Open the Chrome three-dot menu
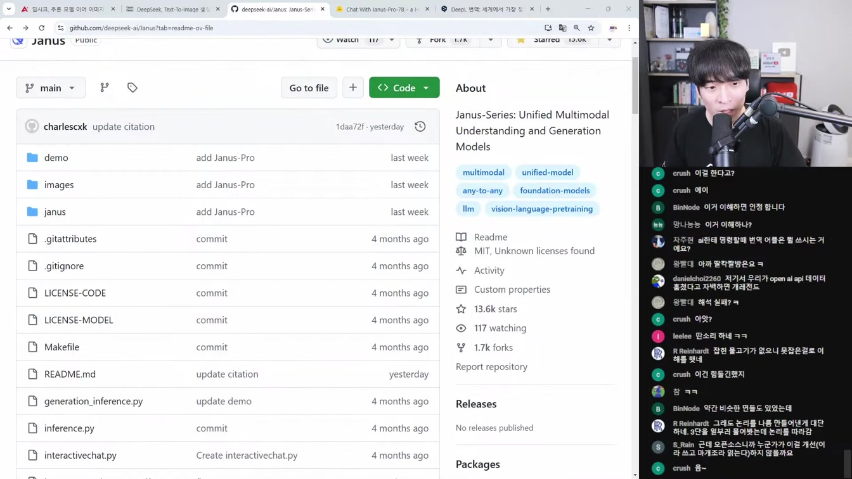 point(629,28)
